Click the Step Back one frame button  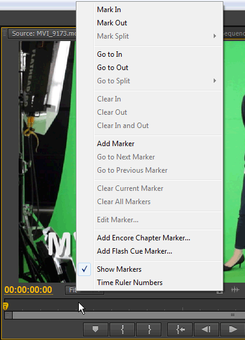tap(206, 329)
